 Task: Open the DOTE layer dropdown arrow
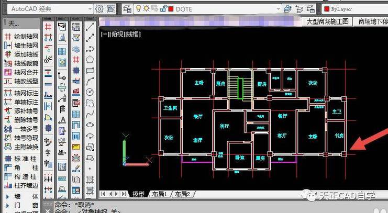[x=279, y=9]
